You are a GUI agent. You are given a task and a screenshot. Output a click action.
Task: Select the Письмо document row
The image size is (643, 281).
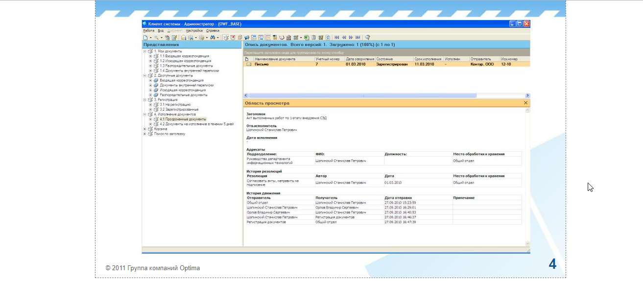262,64
